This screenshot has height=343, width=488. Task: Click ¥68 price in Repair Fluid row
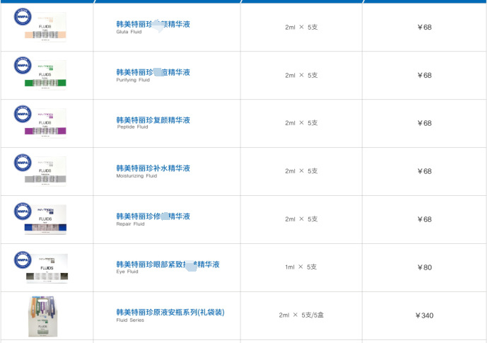tap(424, 219)
